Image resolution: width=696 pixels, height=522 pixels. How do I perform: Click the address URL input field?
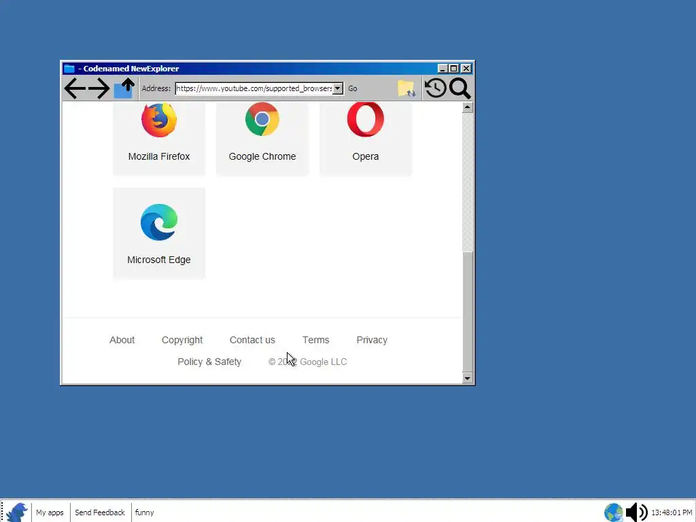click(254, 88)
